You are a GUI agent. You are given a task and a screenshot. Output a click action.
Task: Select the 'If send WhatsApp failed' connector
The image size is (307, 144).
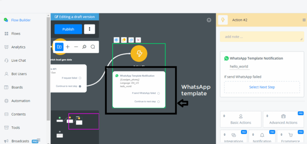159,93
